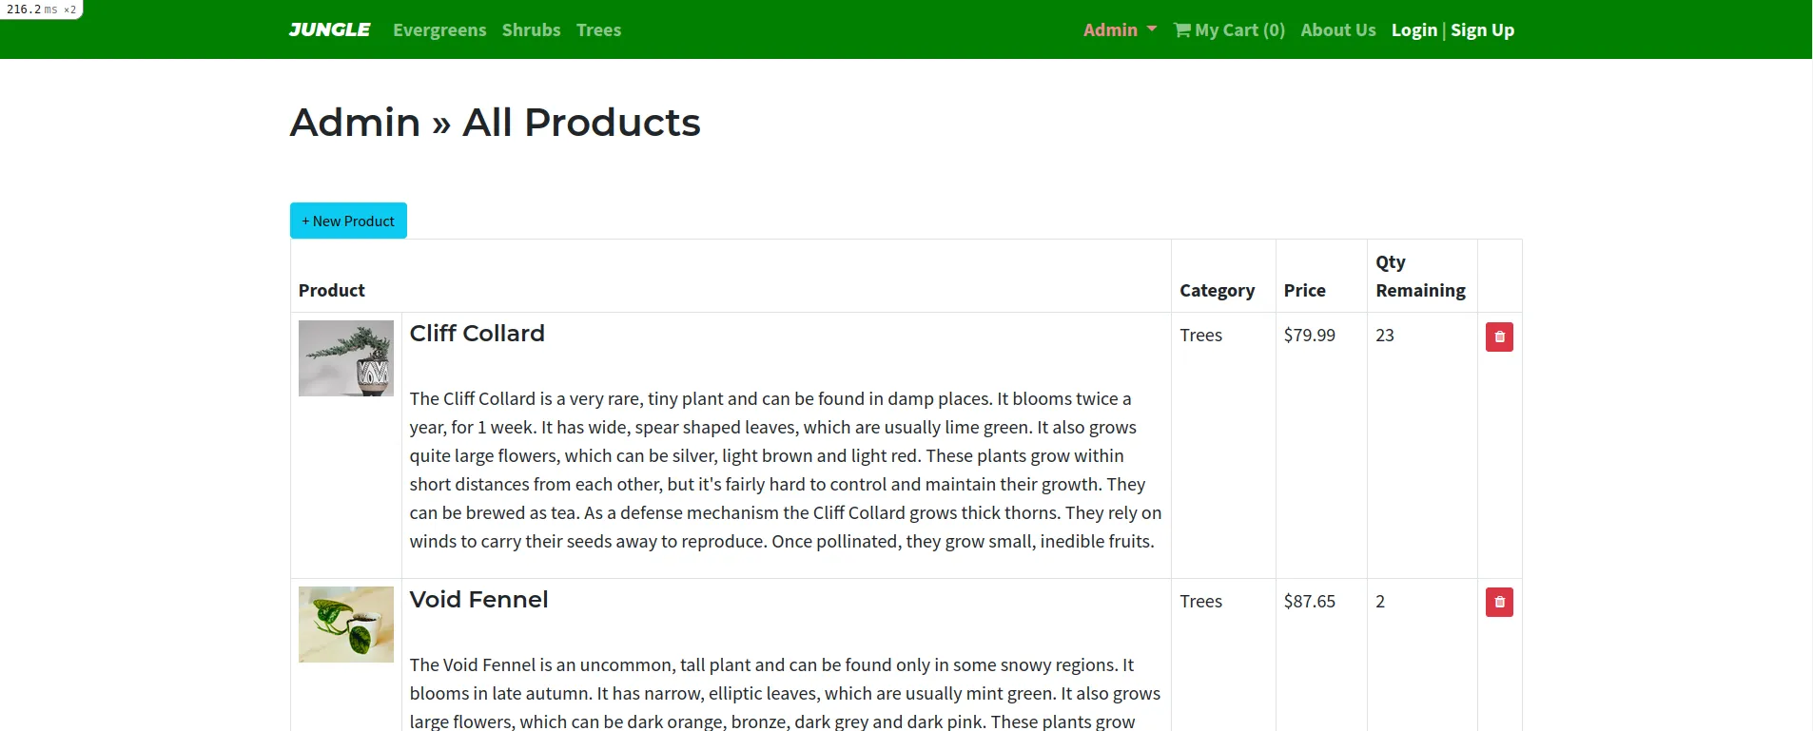
Task: Open My Cart (0)
Action: (1239, 29)
